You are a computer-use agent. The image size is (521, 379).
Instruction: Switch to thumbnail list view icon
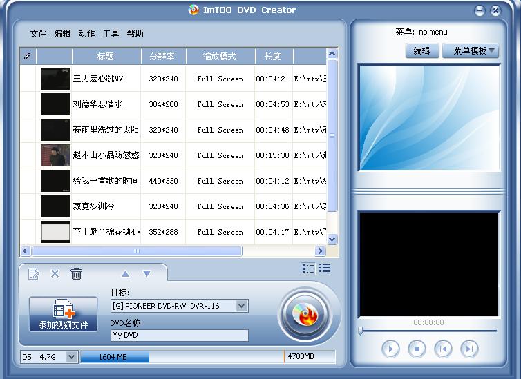[307, 269]
